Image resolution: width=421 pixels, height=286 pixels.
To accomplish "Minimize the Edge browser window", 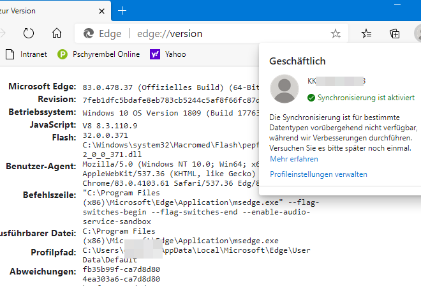I will coord(397,5).
